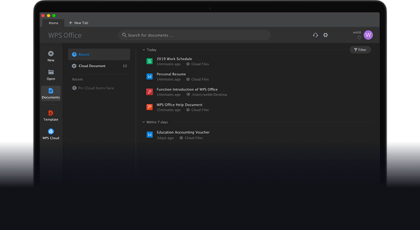Click the local path icon before /Users/webb/Desktop
The image size is (420, 230).
coord(188,95)
